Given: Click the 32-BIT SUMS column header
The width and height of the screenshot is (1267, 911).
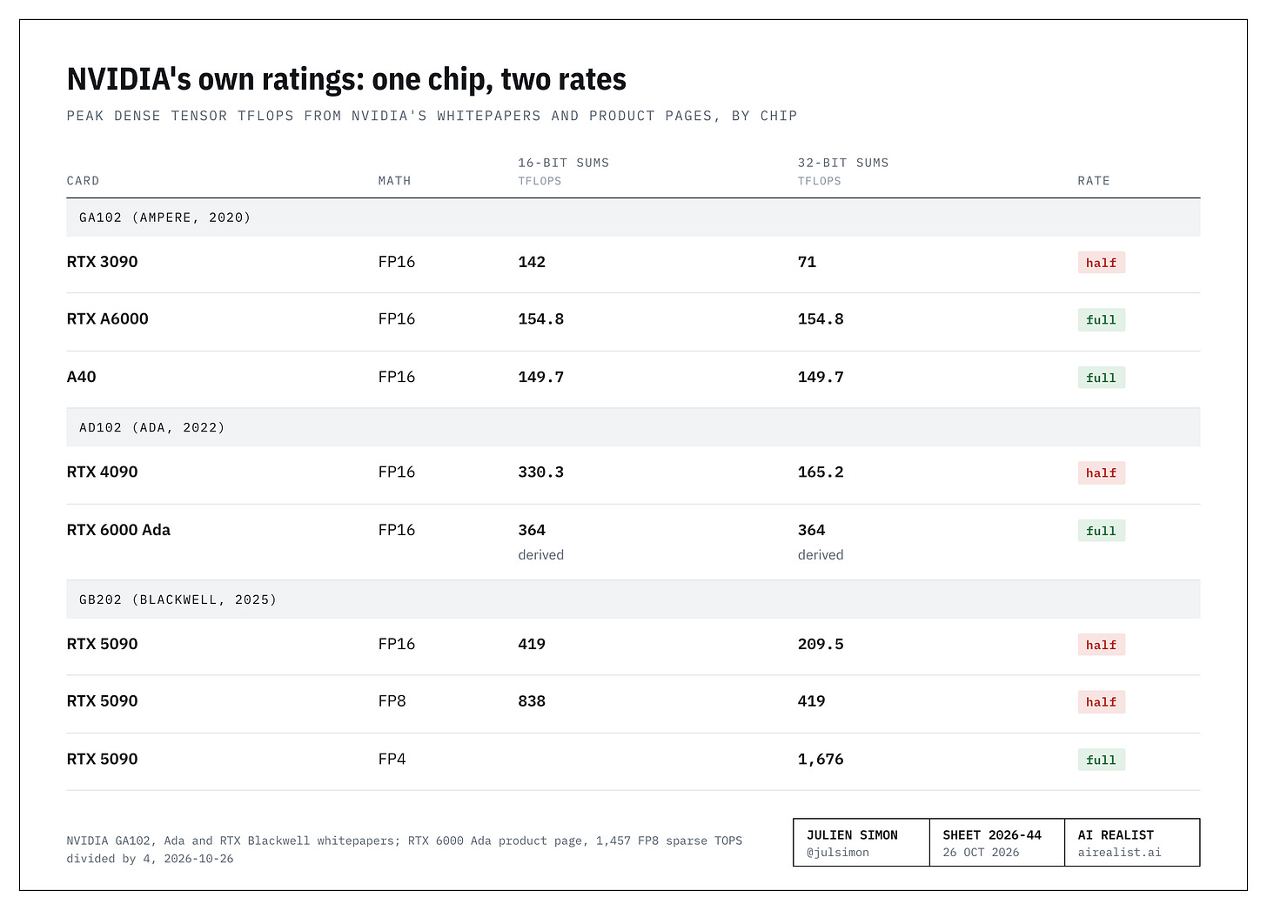Looking at the screenshot, I should [843, 163].
